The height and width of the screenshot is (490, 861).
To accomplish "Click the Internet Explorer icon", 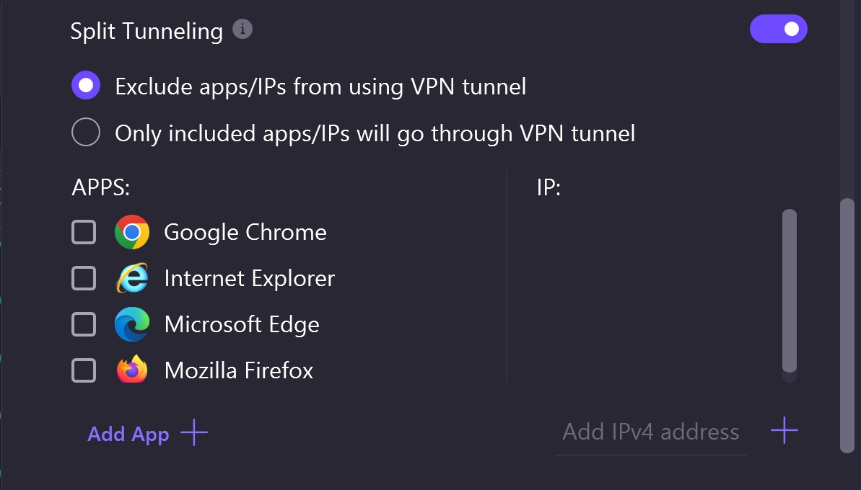I will coord(133,277).
